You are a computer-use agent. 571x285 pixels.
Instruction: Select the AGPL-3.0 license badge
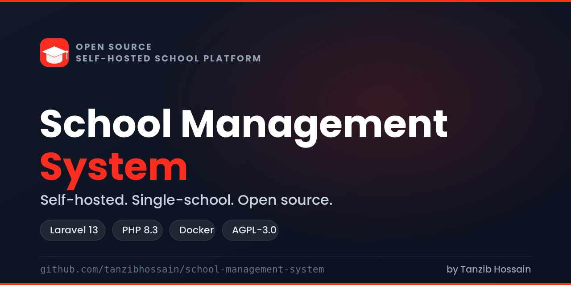[x=250, y=230]
